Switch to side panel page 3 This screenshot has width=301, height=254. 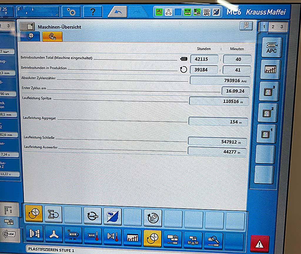pyautogui.click(x=282, y=27)
